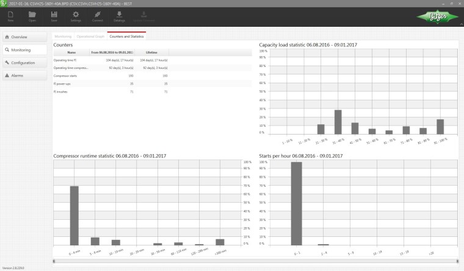This screenshot has height=271, width=464.
Task: Click the Update Firmware toolbar icon
Action: (x=144, y=16)
